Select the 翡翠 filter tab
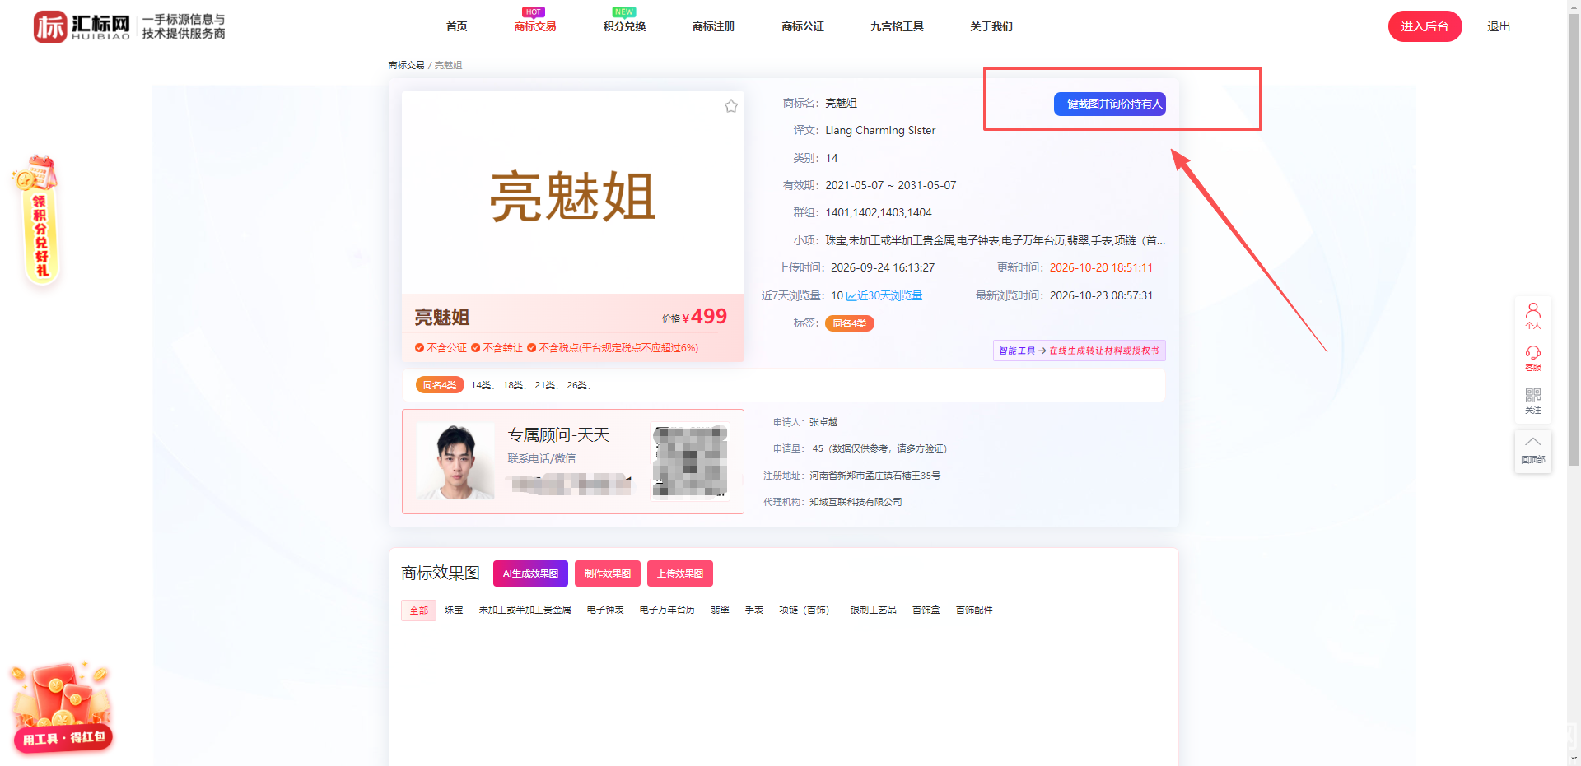 tap(720, 610)
